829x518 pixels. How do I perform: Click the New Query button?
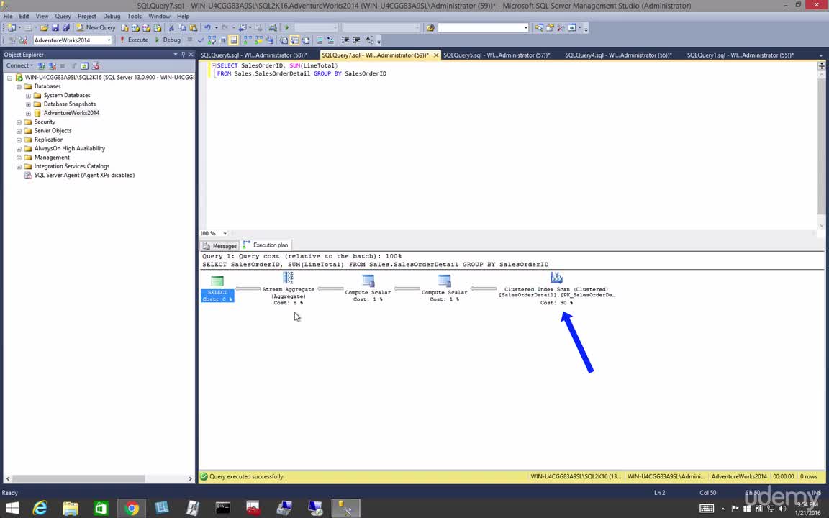coord(96,27)
